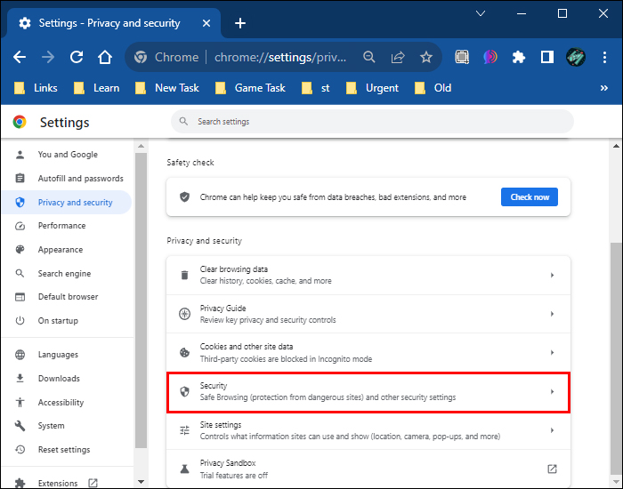Expand the Site settings row
The height and width of the screenshot is (489, 623).
pyautogui.click(x=368, y=430)
